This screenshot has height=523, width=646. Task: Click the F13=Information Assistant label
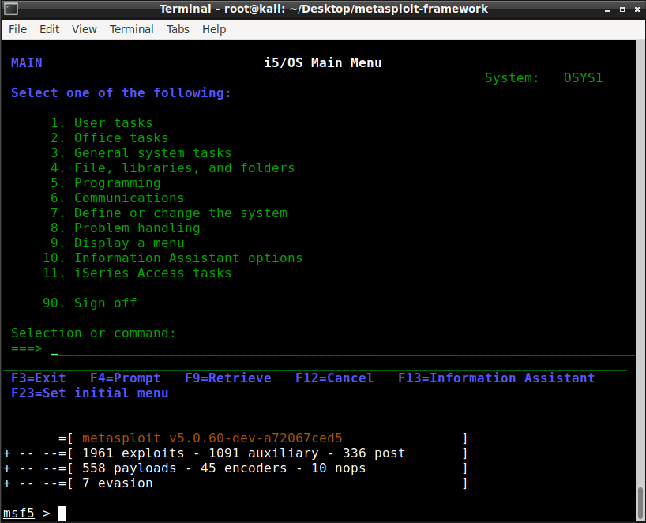click(x=497, y=378)
